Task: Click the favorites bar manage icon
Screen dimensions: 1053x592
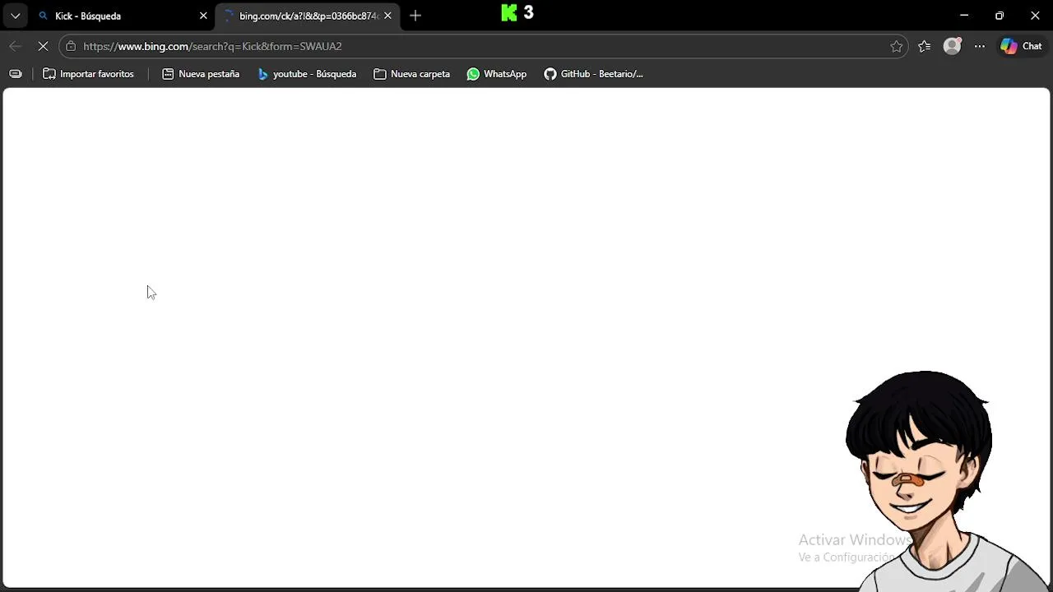Action: click(15, 74)
